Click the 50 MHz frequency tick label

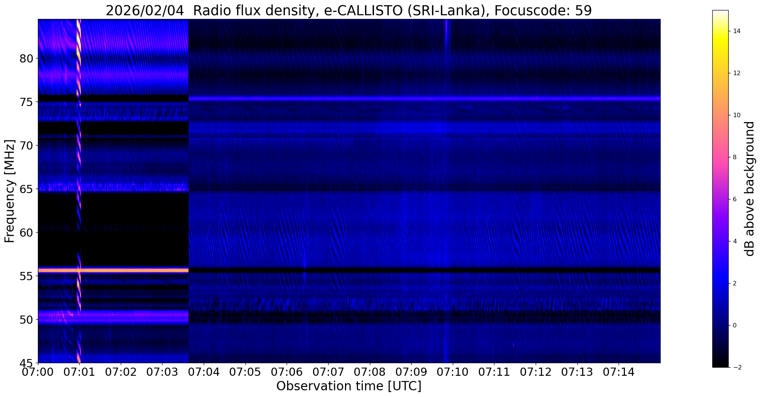27,320
